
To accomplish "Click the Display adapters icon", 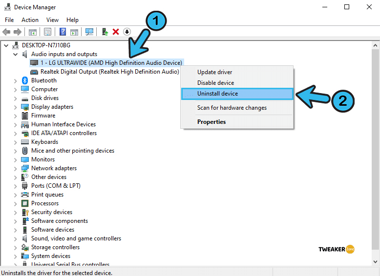I will click(25, 107).
